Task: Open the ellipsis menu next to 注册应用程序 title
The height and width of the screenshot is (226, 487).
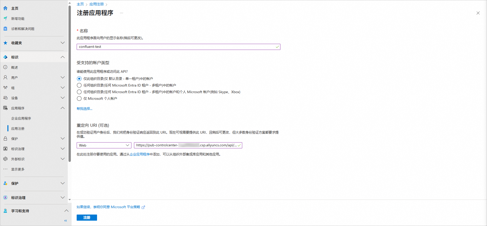Action: point(121,13)
